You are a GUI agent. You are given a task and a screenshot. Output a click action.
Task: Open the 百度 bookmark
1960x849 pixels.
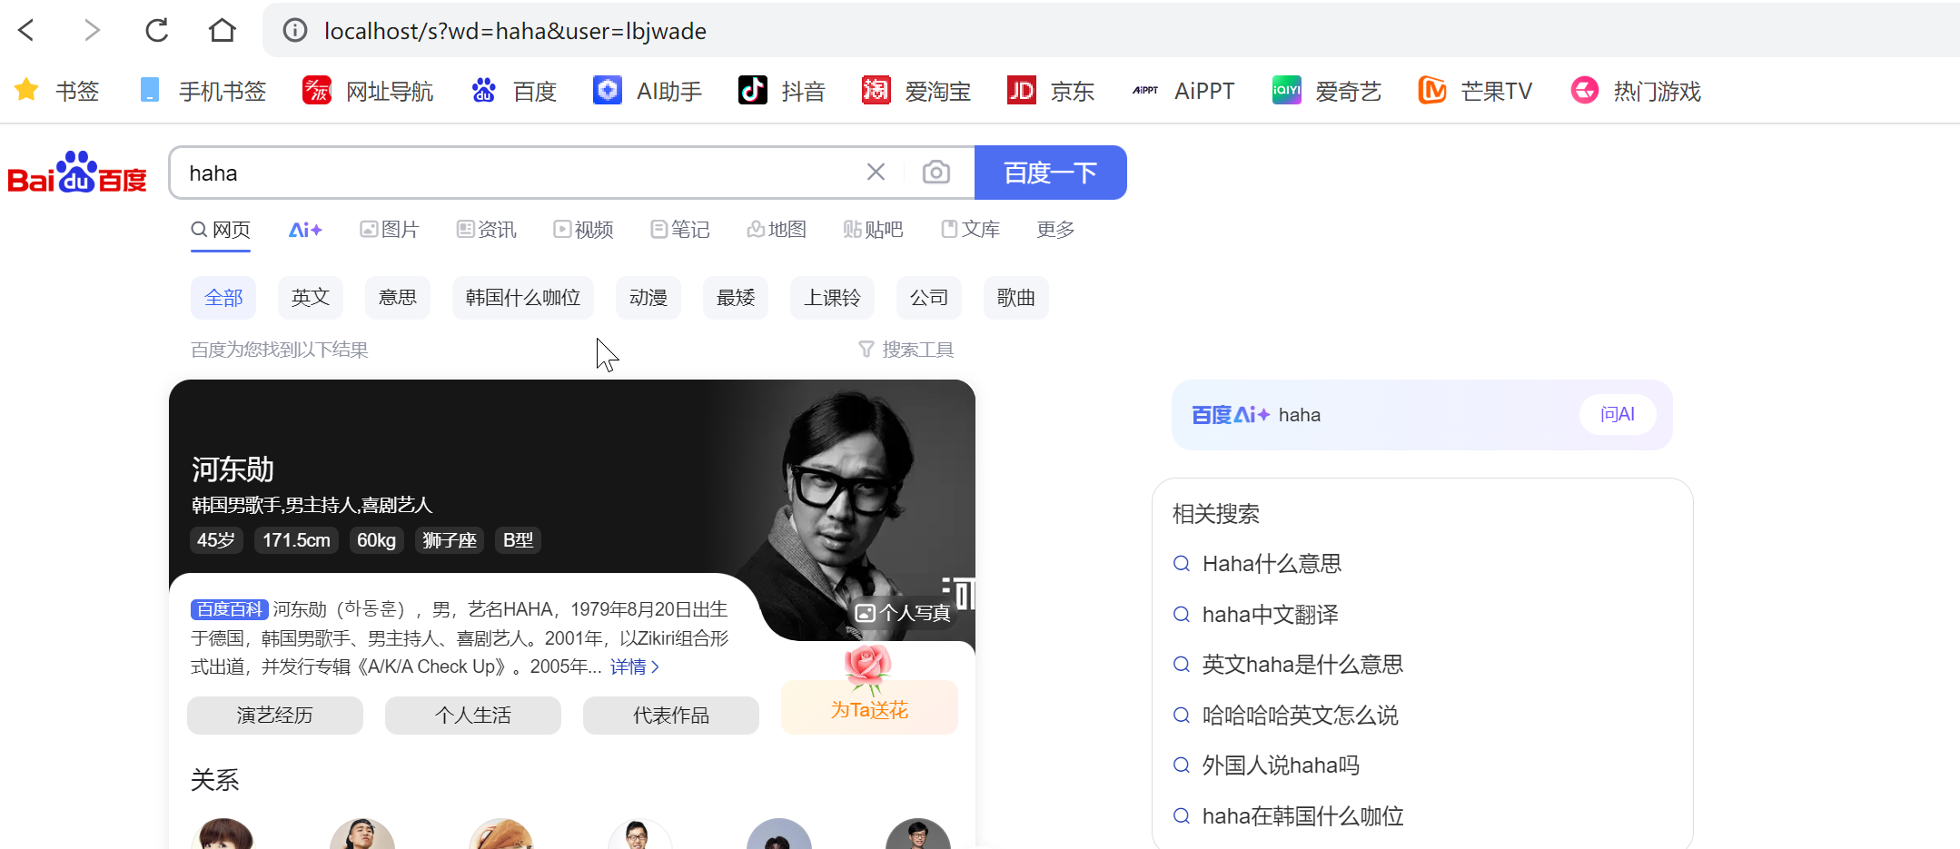point(514,91)
